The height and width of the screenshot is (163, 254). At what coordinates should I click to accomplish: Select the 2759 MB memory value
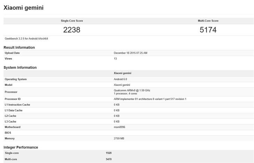click(119, 138)
